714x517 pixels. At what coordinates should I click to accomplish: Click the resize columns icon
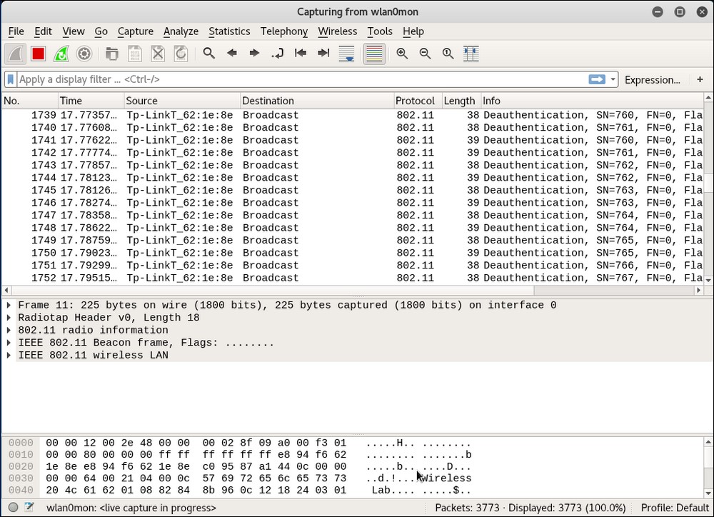point(471,54)
